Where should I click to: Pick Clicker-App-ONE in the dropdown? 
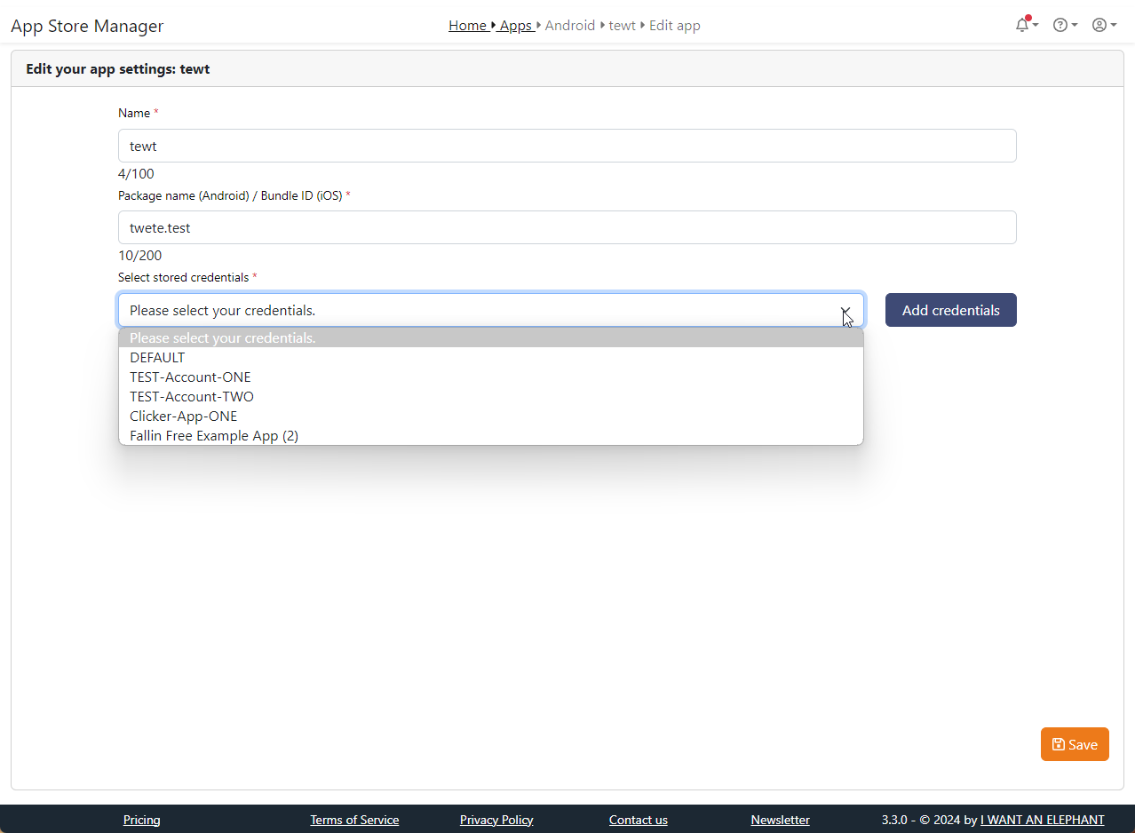[183, 416]
